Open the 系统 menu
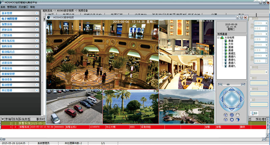This screenshot has width=270, height=145. pyautogui.click(x=3, y=7)
